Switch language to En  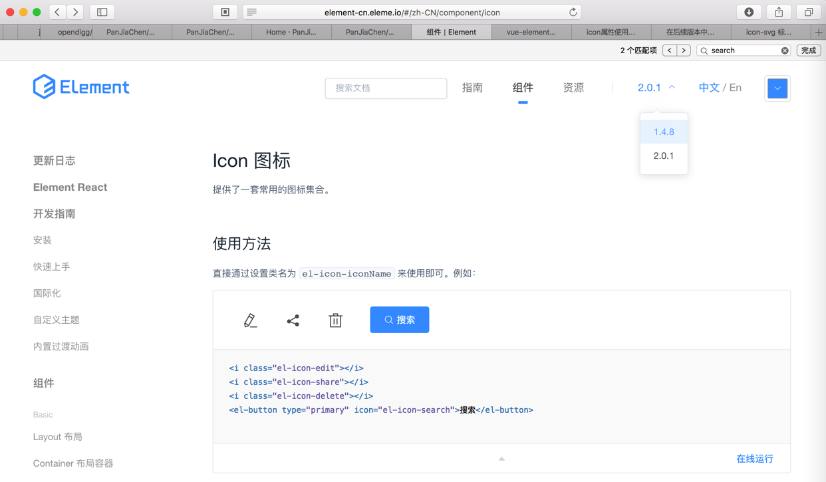click(x=736, y=88)
